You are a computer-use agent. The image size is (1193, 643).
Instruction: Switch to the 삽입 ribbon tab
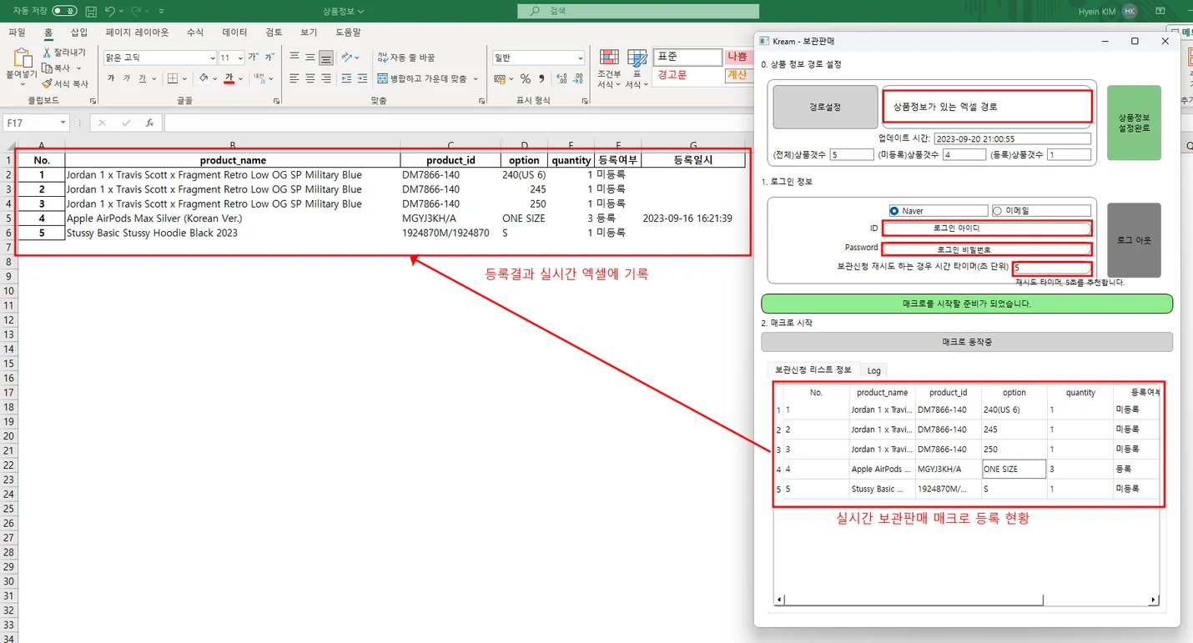point(79,32)
